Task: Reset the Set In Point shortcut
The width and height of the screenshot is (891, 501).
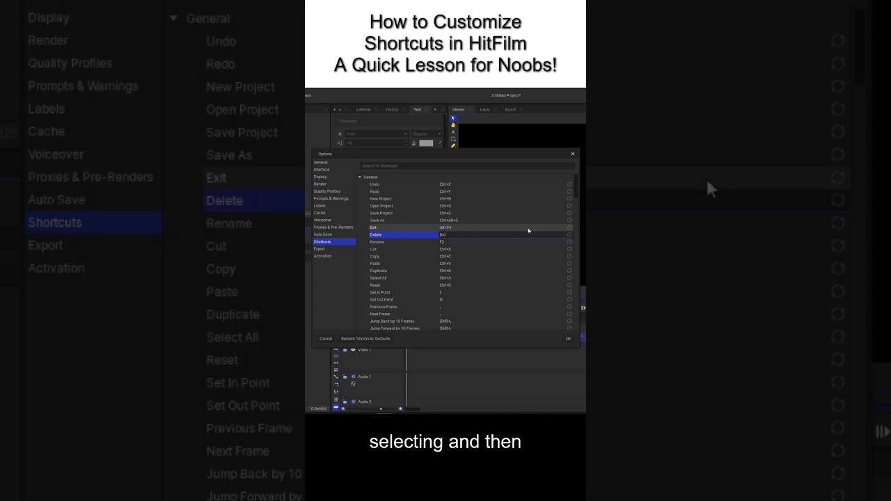Action: [x=569, y=292]
